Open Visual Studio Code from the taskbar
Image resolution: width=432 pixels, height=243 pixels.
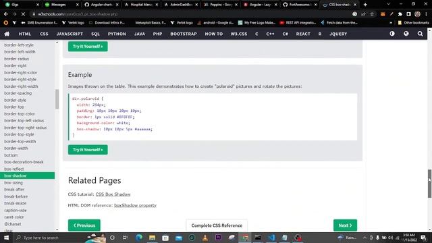(x=271, y=238)
